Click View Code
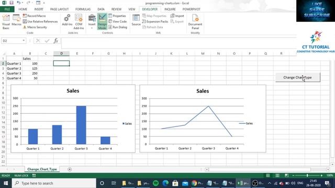Viewport: 335px width, 188px height. 117,21
